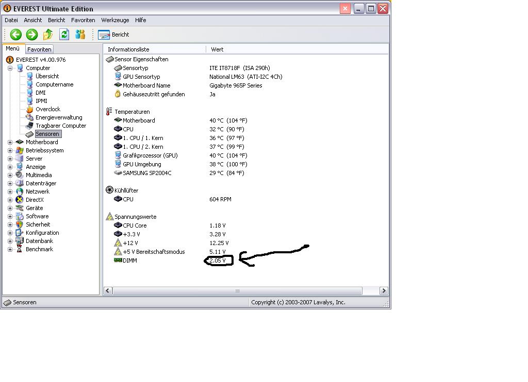This screenshot has width=528, height=382.
Task: Click the Refresh toolbar icon
Action: tap(64, 34)
